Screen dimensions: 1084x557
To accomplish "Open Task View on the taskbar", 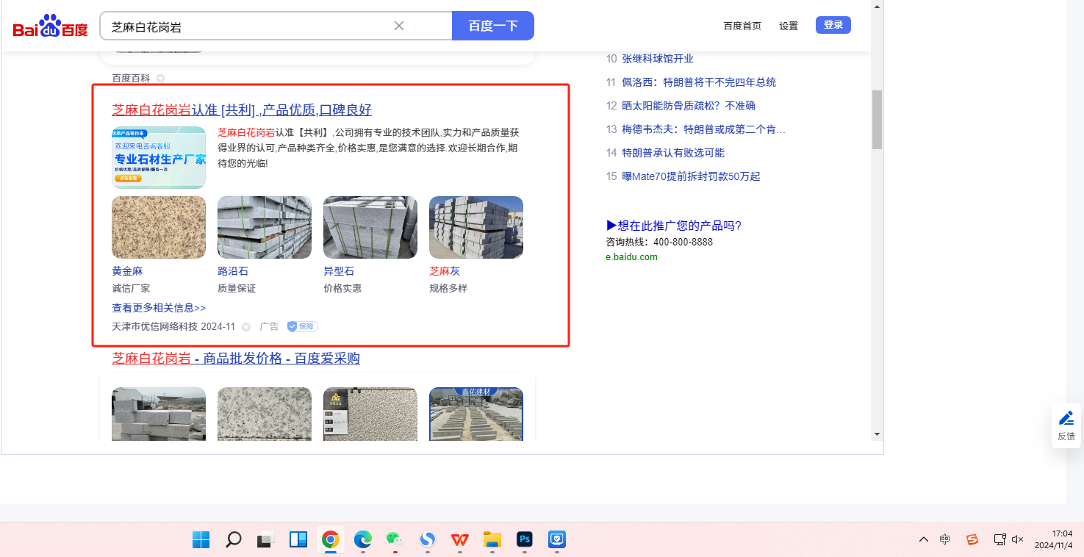I will click(265, 540).
